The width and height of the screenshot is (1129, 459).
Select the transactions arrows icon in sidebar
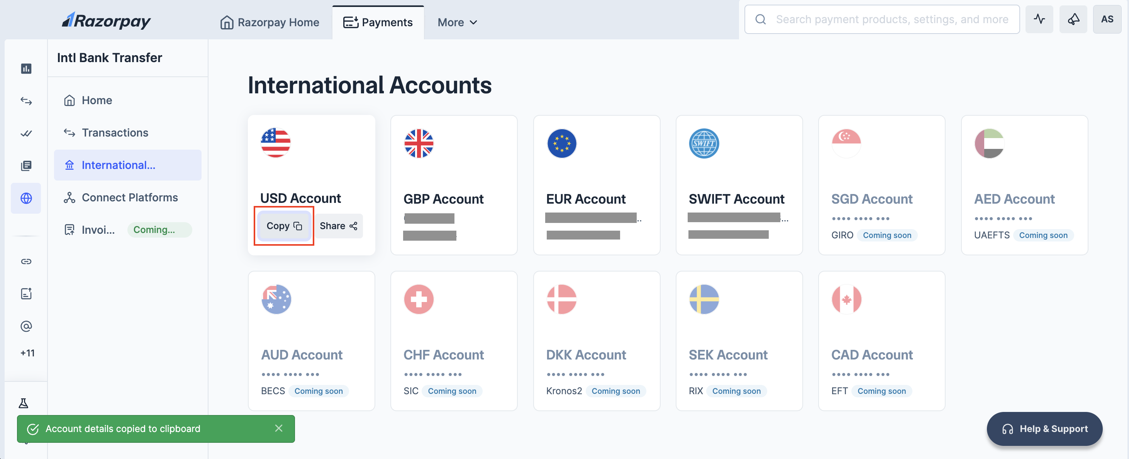click(26, 101)
